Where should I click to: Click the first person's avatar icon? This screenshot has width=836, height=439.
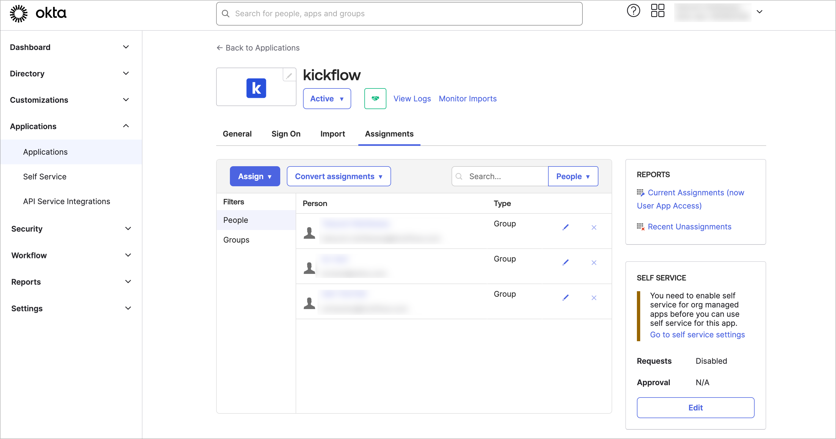[309, 233]
